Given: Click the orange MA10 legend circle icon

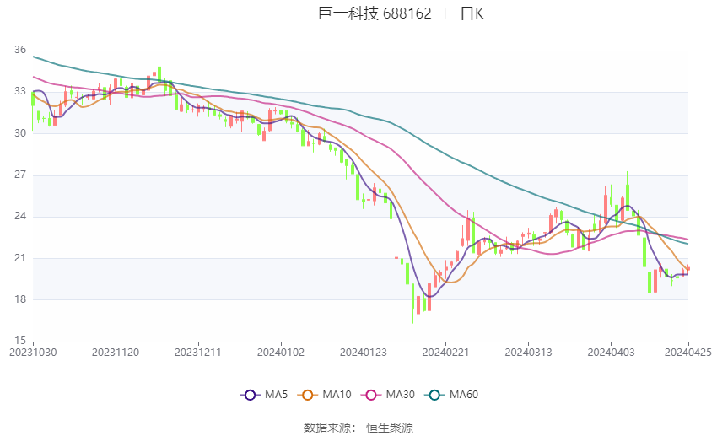Looking at the screenshot, I should click(x=308, y=395).
